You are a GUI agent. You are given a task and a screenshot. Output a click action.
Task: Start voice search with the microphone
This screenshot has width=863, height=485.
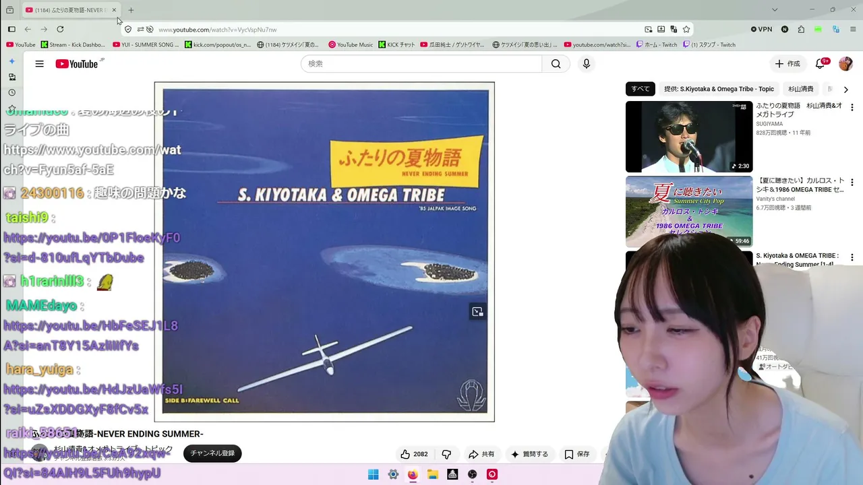point(586,64)
